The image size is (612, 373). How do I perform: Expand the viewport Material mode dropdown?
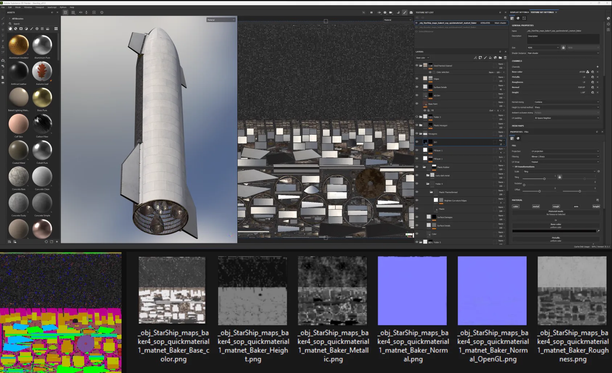point(221,20)
